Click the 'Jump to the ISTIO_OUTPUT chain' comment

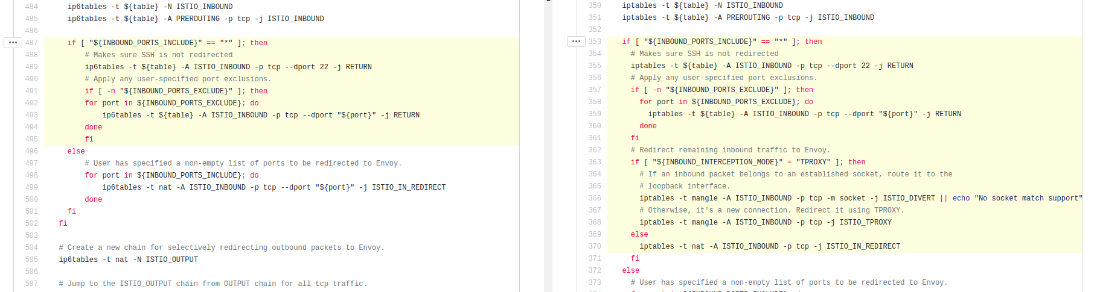click(213, 284)
